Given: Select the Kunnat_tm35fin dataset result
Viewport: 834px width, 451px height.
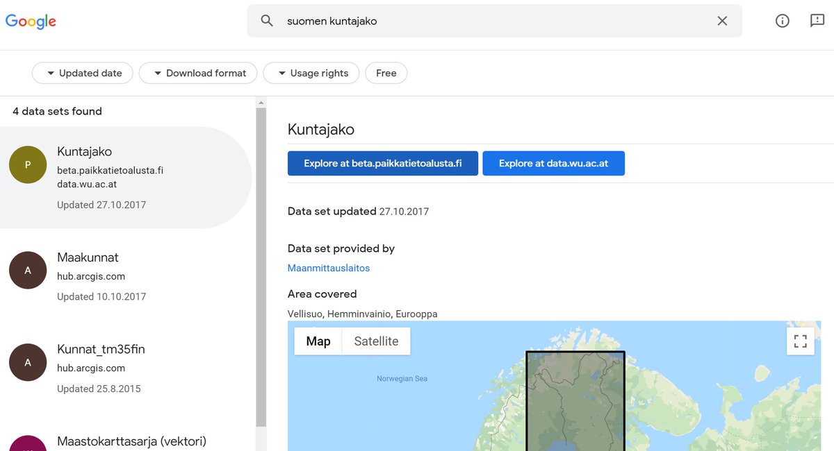Looking at the screenshot, I should click(x=126, y=368).
